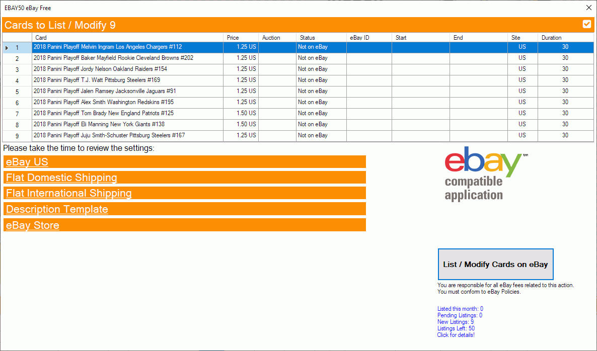Click the eBay compatible application logo
Image resolution: width=597 pixels, height=351 pixels.
[x=486, y=174]
